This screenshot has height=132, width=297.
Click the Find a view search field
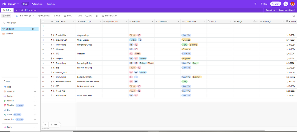click(x=20, y=23)
